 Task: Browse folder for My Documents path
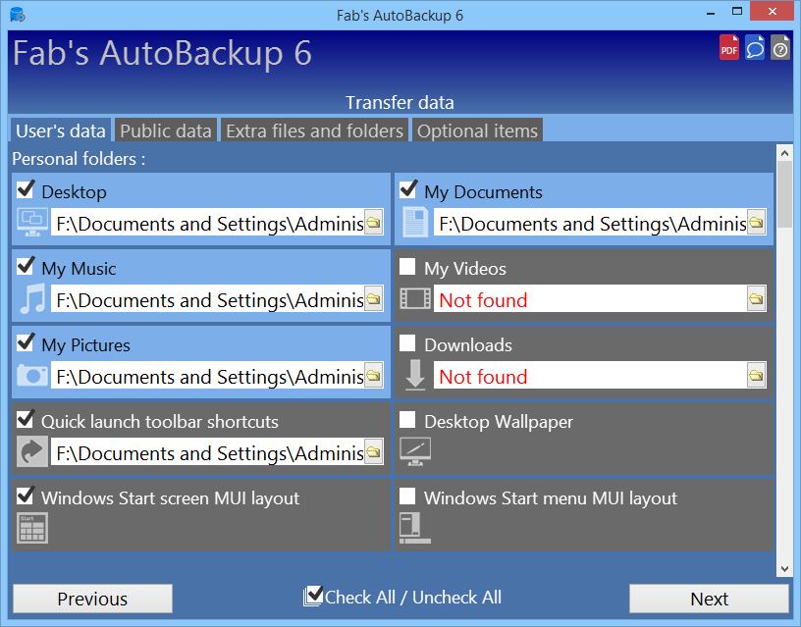757,222
